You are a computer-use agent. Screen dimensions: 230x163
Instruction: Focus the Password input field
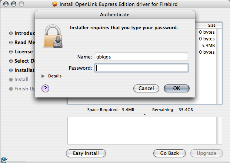[x=141, y=68]
